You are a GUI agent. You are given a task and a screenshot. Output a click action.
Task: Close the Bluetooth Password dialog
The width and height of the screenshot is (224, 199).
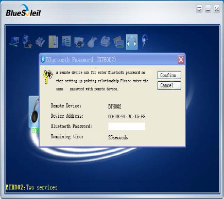pyautogui.click(x=181, y=60)
